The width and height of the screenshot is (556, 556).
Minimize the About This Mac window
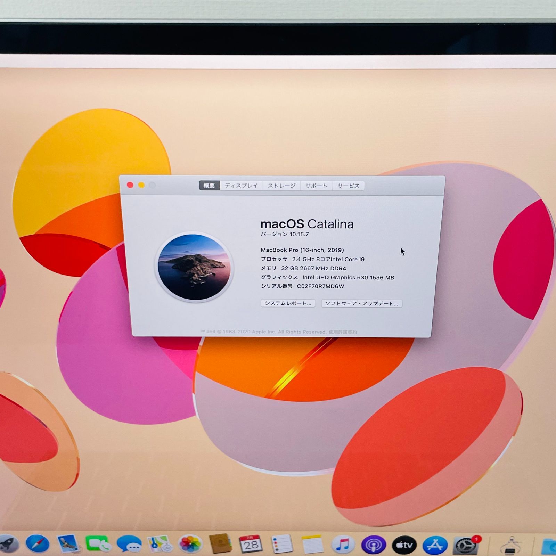point(141,185)
